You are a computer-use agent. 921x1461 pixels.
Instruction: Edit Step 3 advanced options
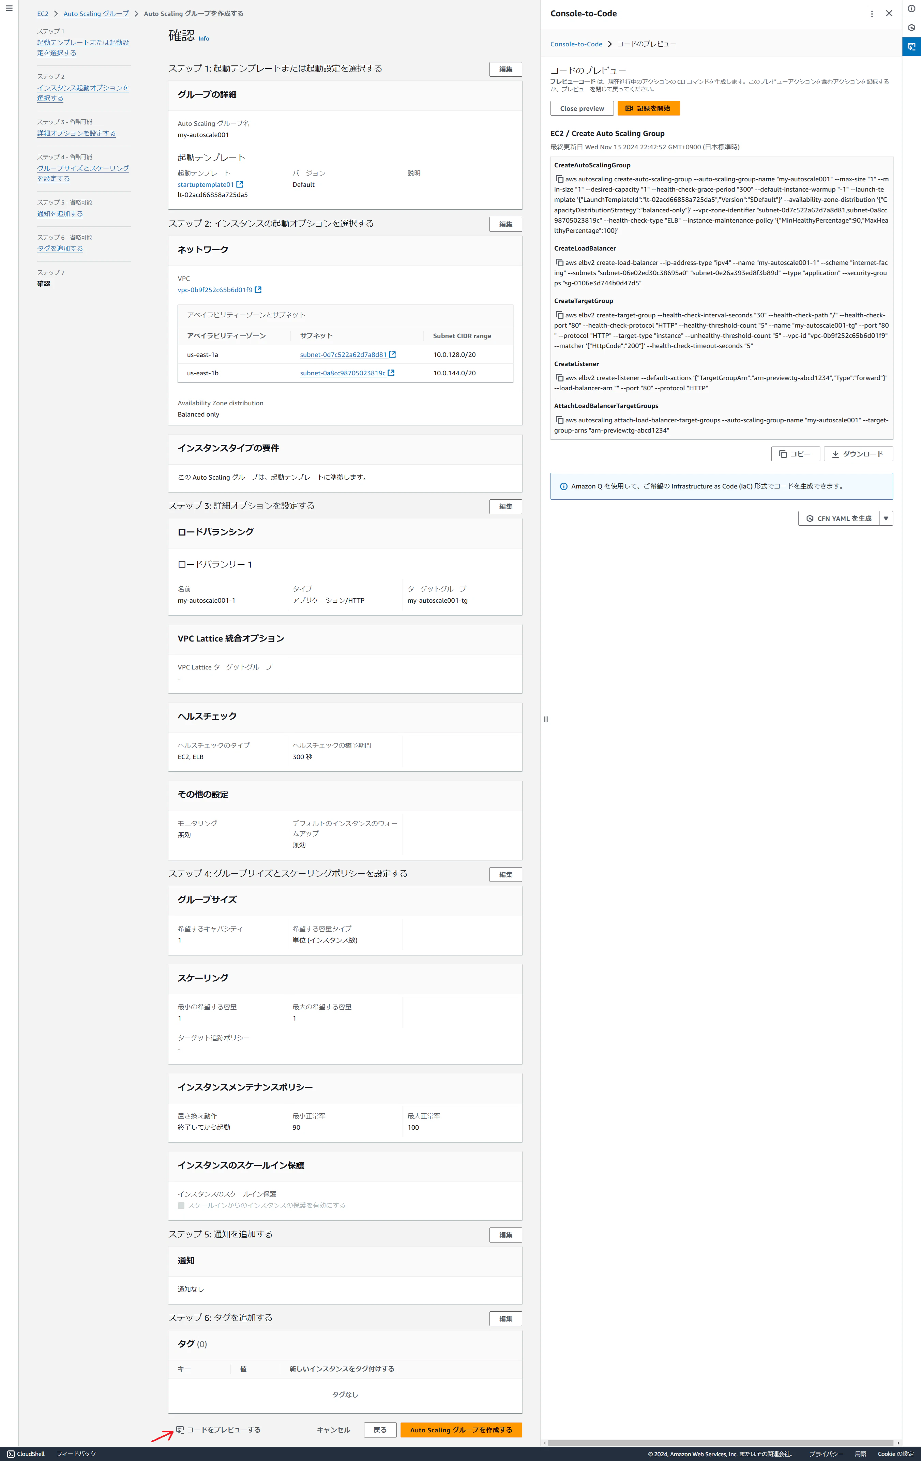tap(505, 507)
